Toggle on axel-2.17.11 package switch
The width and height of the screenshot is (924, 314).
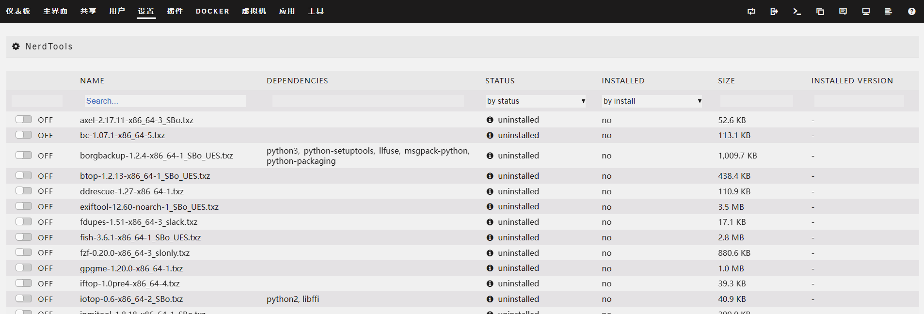click(23, 120)
